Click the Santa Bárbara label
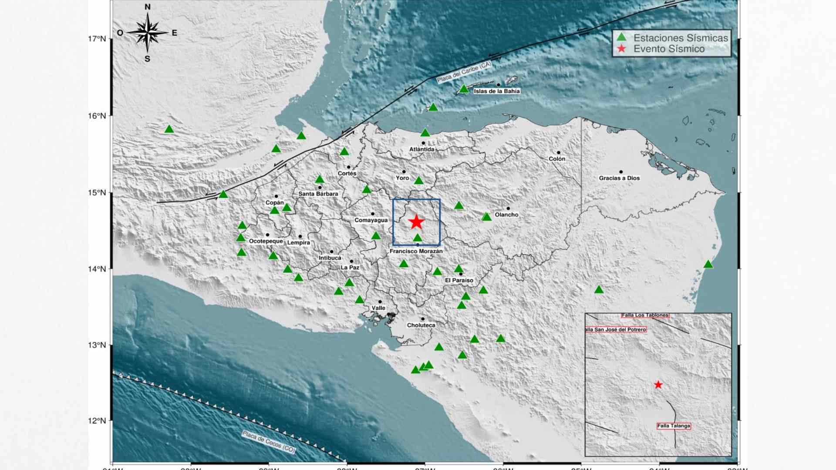 coord(318,194)
